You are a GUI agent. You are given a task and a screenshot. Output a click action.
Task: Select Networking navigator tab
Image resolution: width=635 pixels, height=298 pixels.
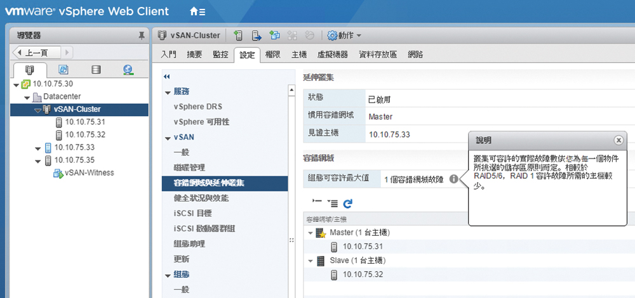coord(128,70)
